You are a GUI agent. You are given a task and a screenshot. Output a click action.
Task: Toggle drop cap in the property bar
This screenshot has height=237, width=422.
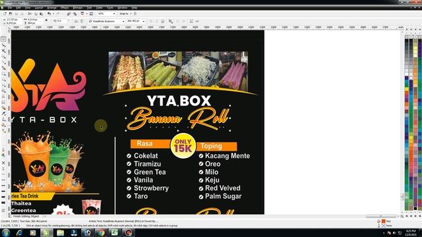click(x=183, y=21)
